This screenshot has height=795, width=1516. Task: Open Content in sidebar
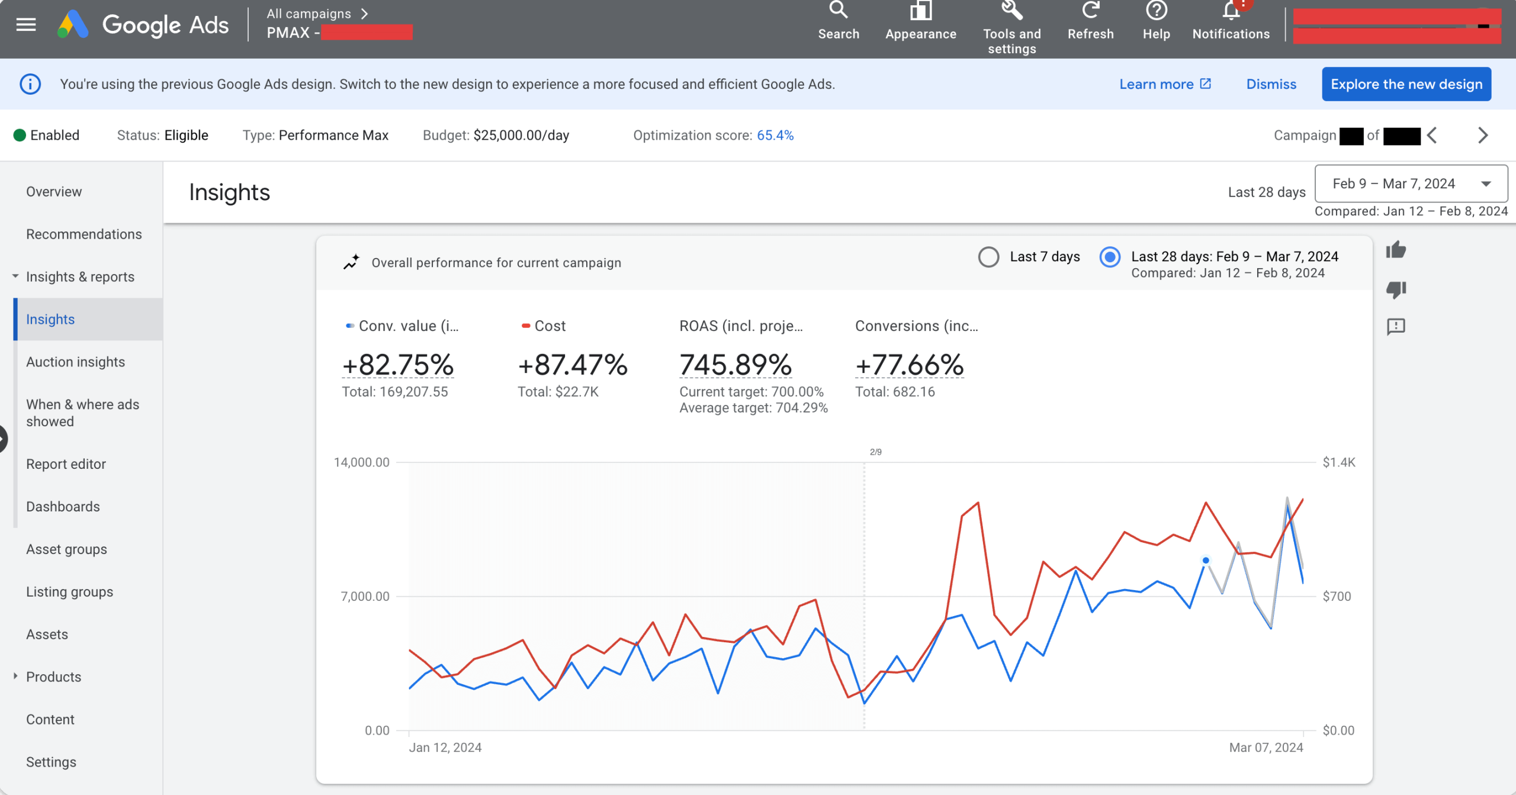[50, 720]
